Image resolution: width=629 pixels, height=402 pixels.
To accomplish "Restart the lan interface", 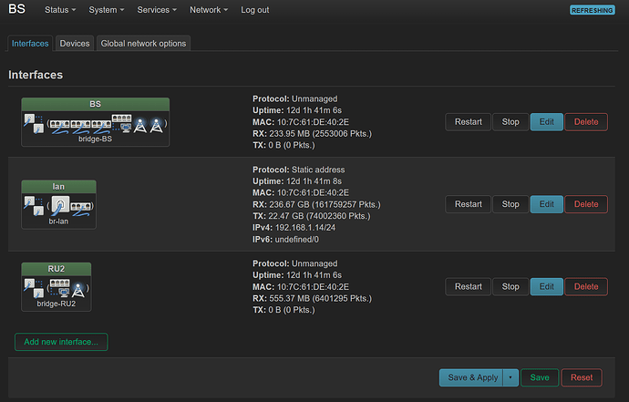I will pyautogui.click(x=468, y=204).
